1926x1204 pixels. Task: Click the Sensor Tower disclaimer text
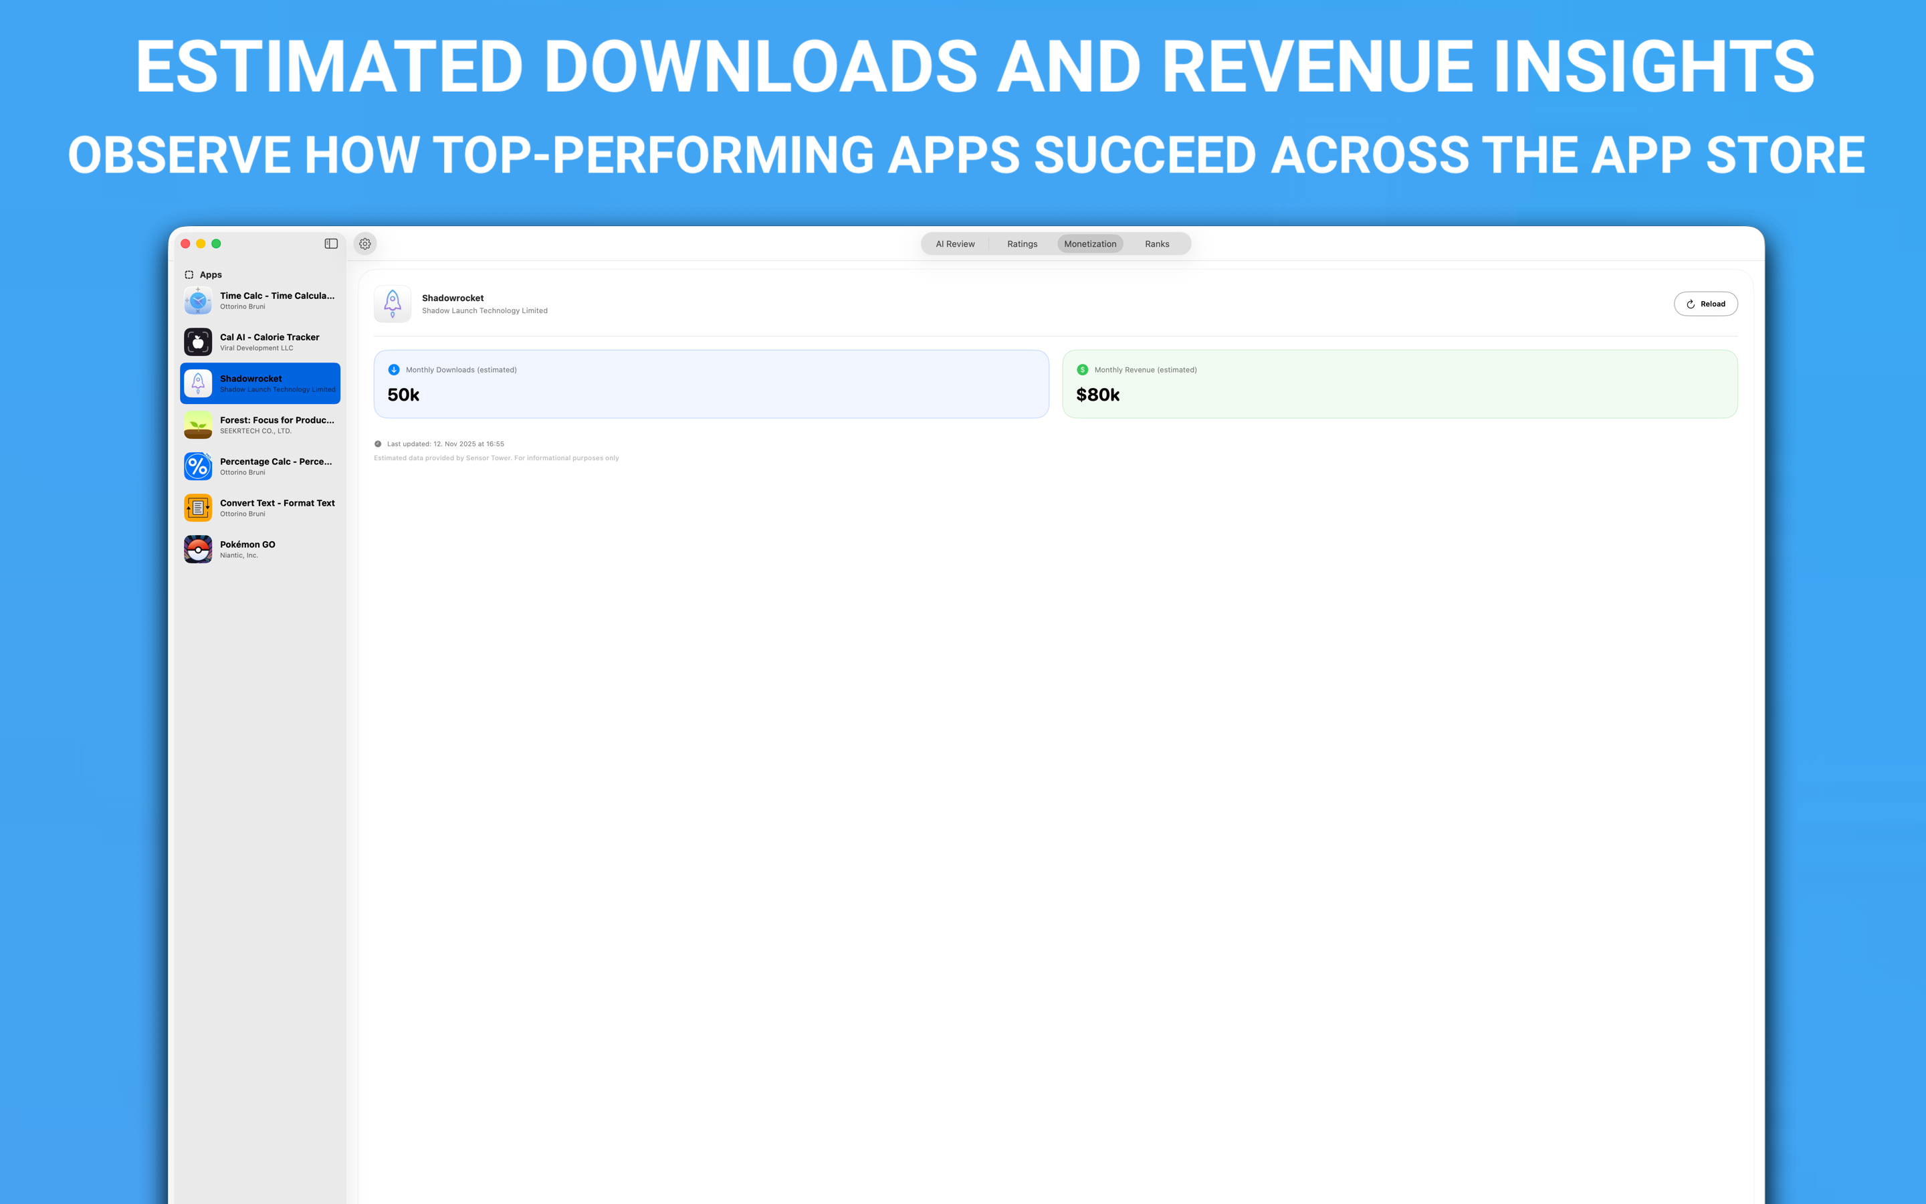(x=497, y=458)
